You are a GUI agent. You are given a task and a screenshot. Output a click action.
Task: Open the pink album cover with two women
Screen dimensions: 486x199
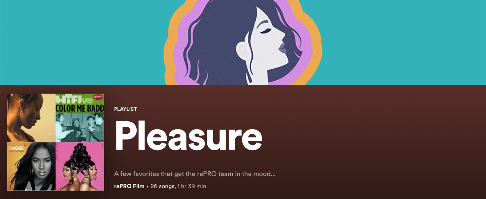coord(80,166)
